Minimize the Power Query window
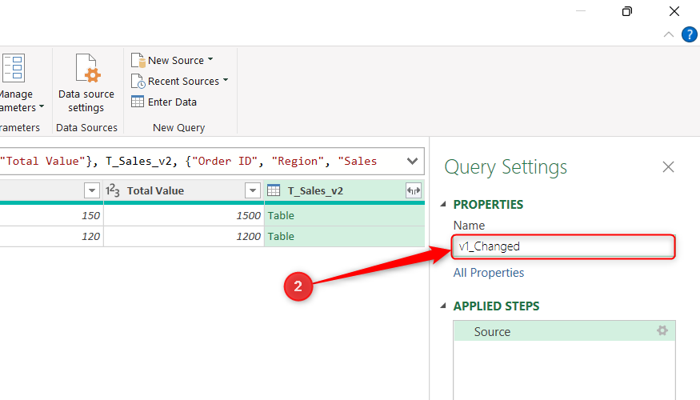The image size is (700, 400). click(581, 10)
